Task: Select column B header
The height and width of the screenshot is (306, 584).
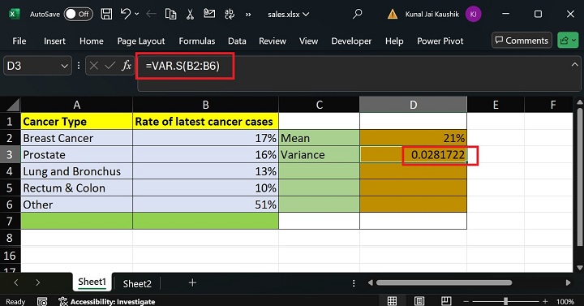Action: pos(205,105)
